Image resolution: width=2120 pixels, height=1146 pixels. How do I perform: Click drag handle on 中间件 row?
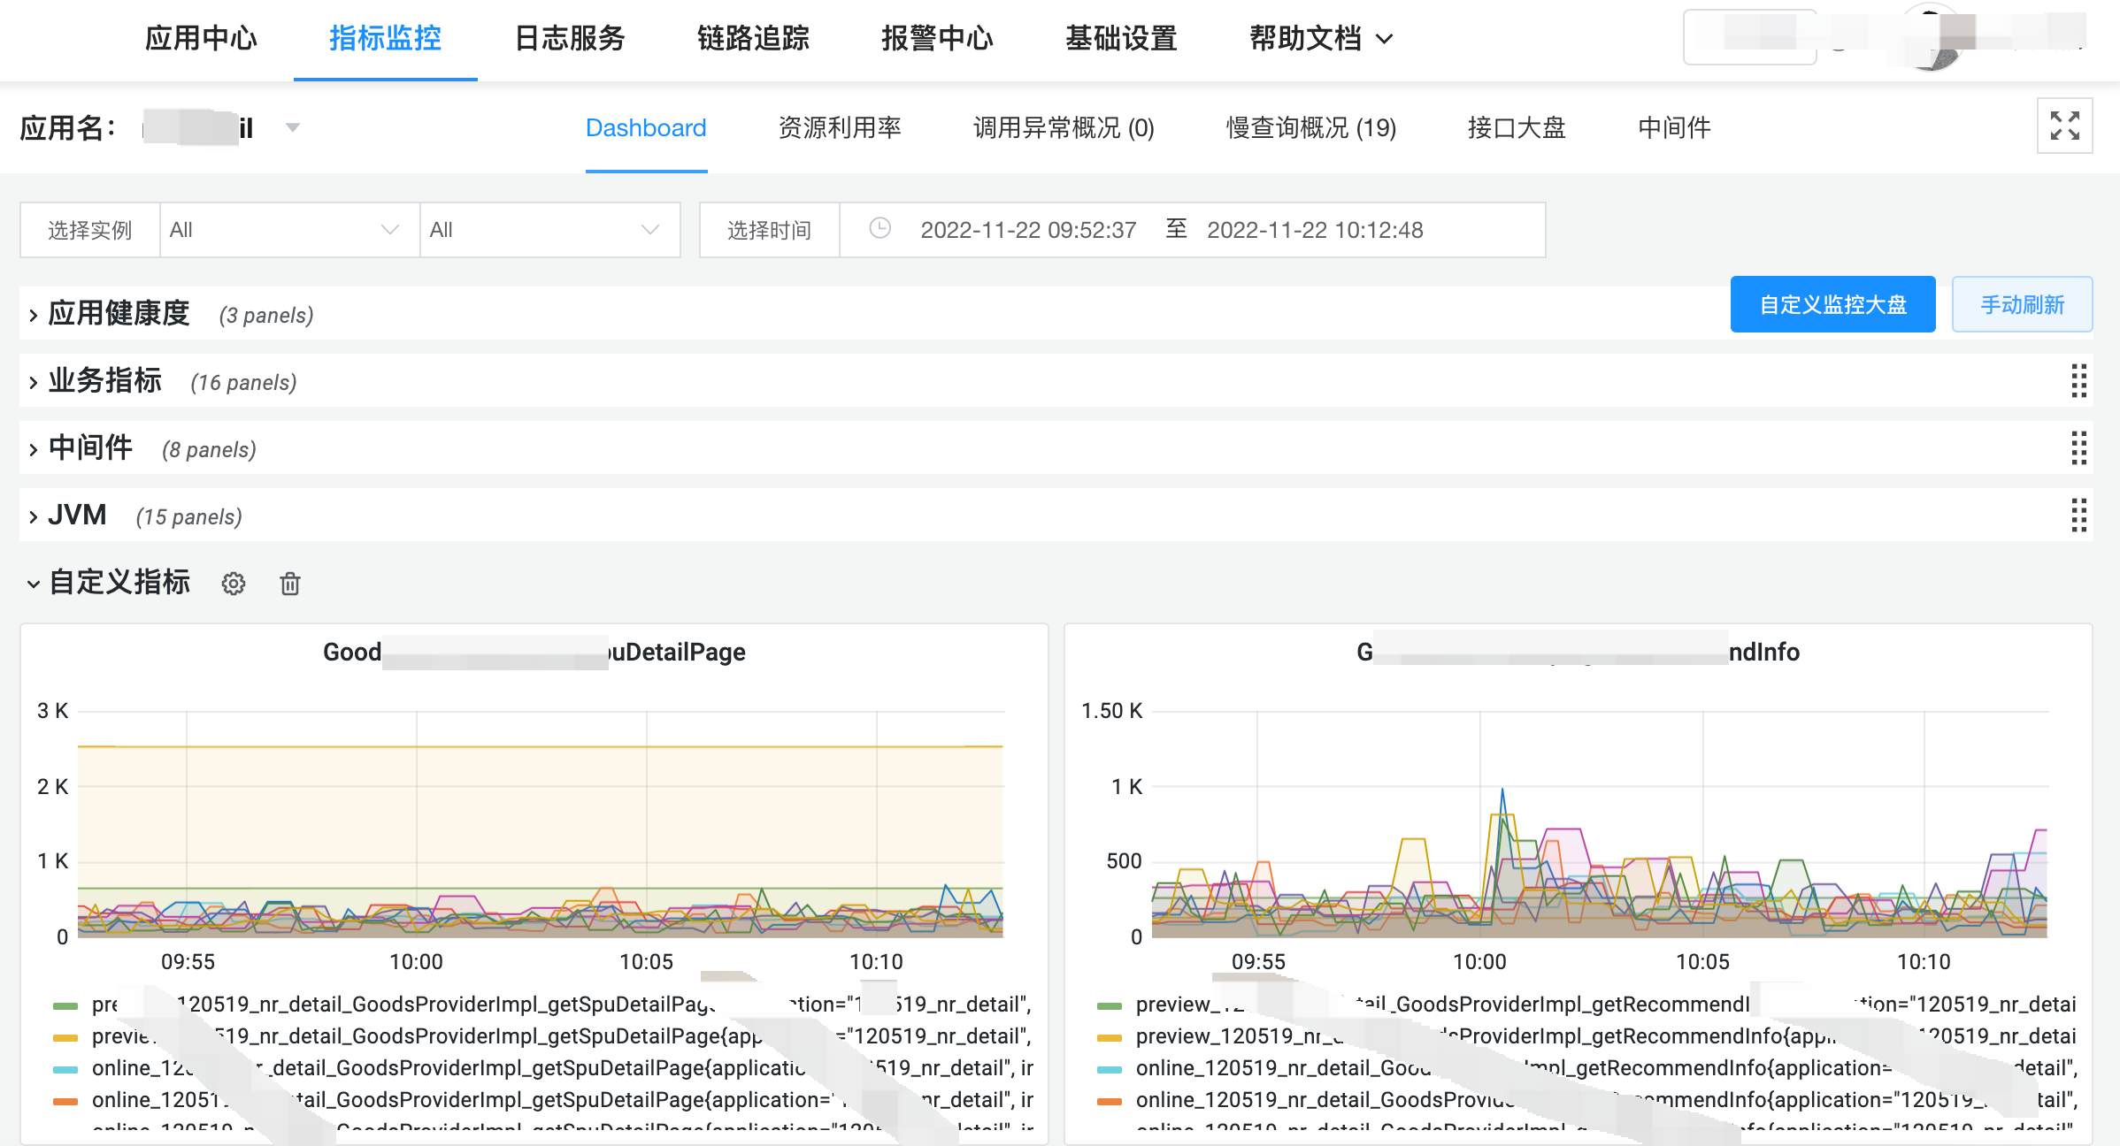(x=2078, y=448)
